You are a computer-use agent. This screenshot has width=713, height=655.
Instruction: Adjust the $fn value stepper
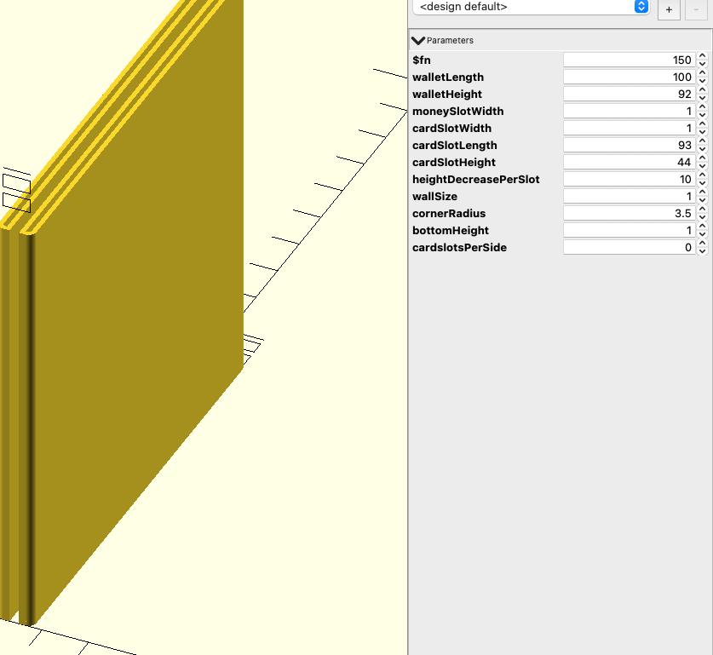coord(703,60)
